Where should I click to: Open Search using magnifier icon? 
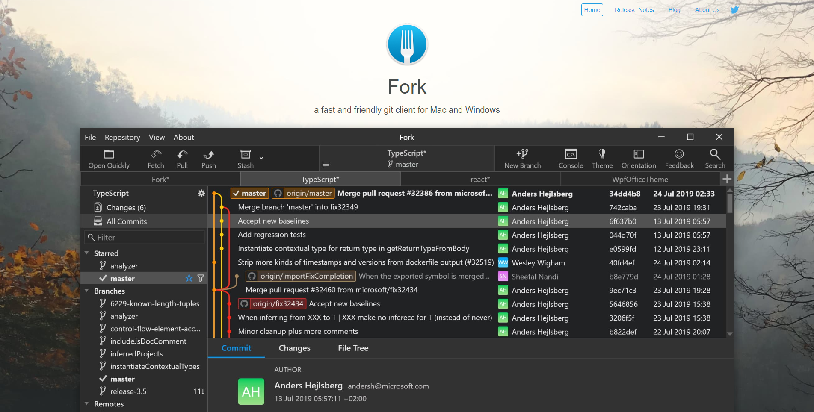(715, 159)
